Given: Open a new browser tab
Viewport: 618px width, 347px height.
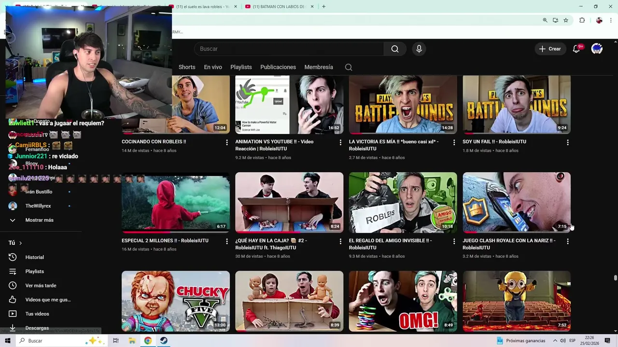Looking at the screenshot, I should click(323, 6).
